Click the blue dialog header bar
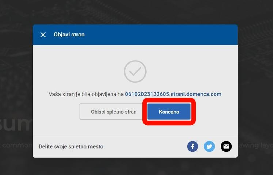273x175 pixels. point(135,35)
